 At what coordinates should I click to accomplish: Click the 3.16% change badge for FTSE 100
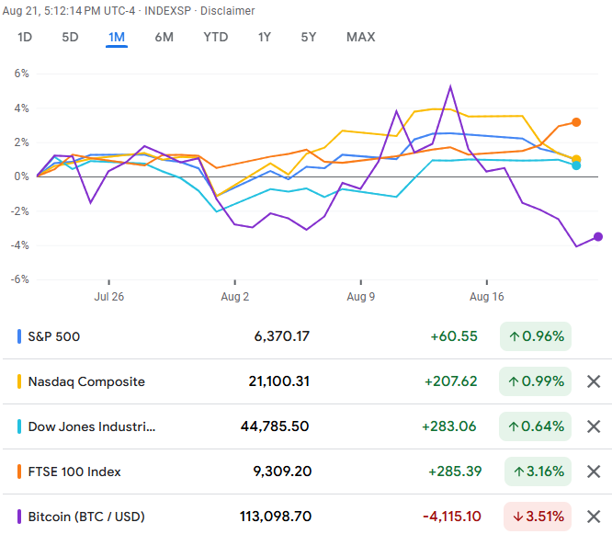pos(538,472)
